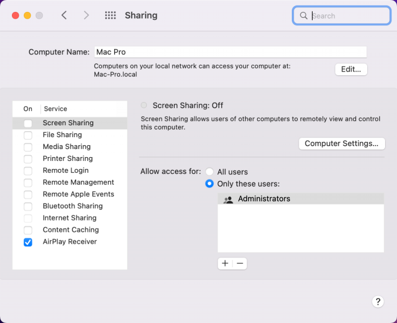Enable the File Sharing checkbox
397x323 pixels.
click(x=28, y=135)
